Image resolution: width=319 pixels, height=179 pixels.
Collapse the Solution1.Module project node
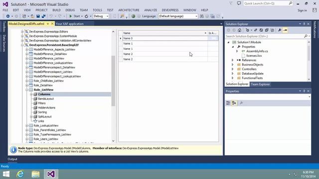click(228, 42)
